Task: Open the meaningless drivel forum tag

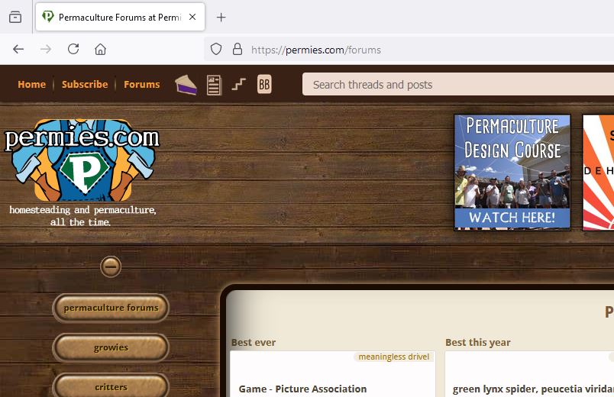Action: click(394, 357)
